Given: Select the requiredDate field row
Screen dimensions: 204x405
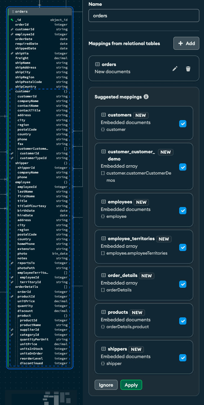Looking at the screenshot, I should point(40,44).
